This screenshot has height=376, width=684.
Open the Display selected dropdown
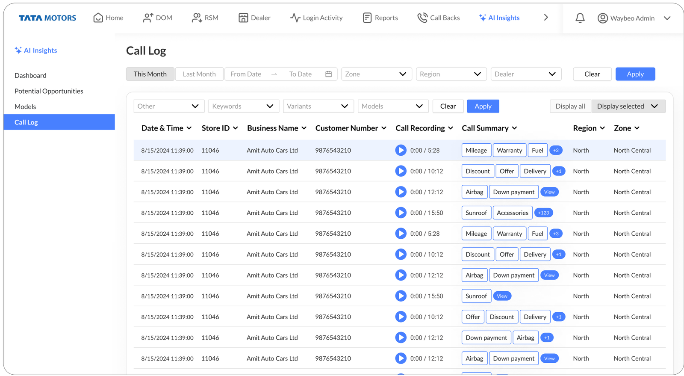tap(628, 106)
